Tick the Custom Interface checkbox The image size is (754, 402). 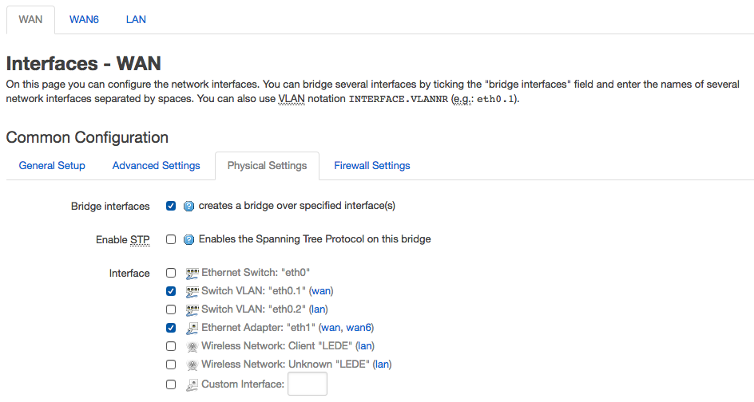point(171,384)
